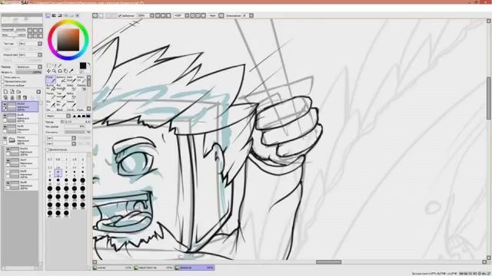Image resolution: width=492 pixels, height=276 pixels.
Task: Create a new layer folder
Action: click(x=18, y=92)
